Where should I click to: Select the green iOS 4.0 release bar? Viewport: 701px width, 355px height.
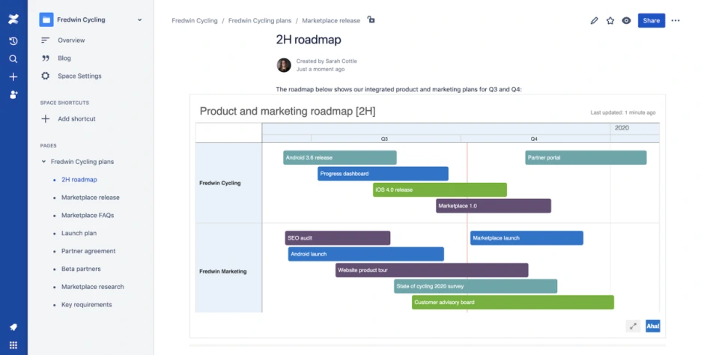(x=440, y=189)
